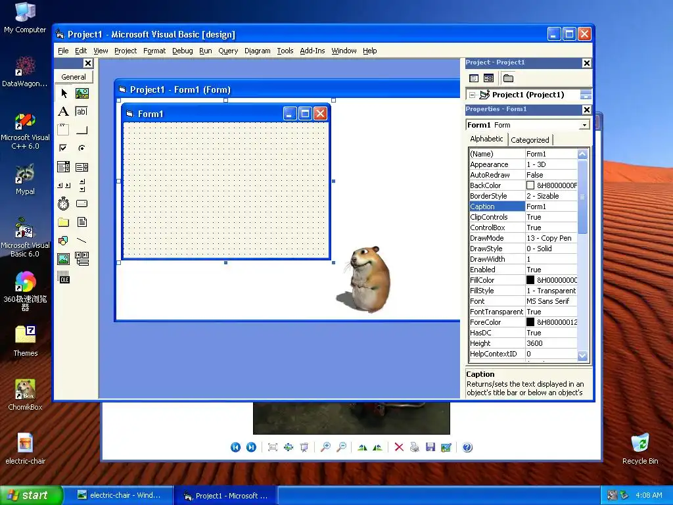Viewport: 673px width, 505px height.
Task: Click View Object icon in Project panel
Action: [488, 78]
